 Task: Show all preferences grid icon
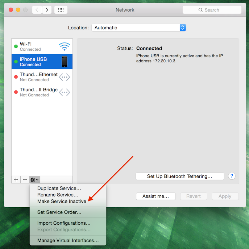tap(61, 10)
